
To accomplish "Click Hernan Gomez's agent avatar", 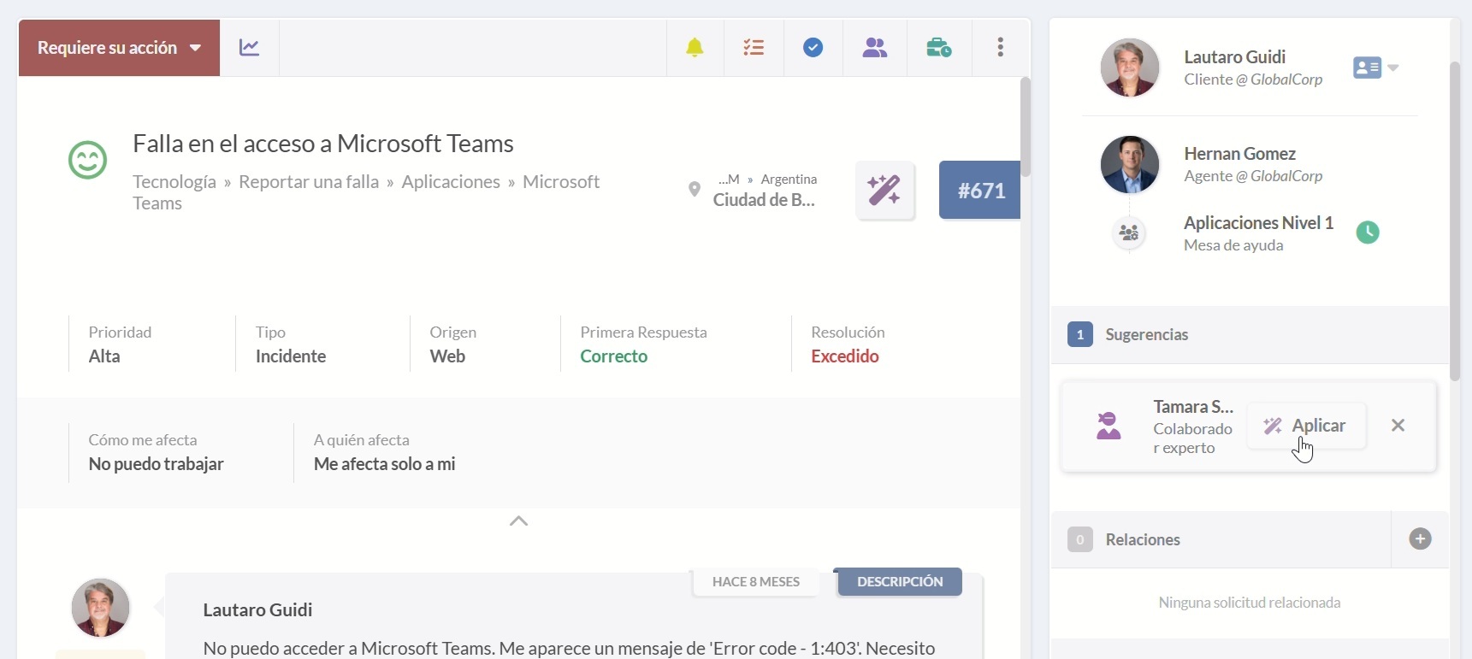I will click(x=1129, y=164).
